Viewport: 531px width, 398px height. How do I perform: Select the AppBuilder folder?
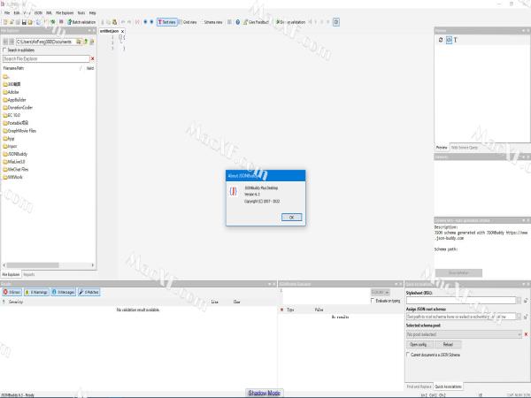pos(14,100)
